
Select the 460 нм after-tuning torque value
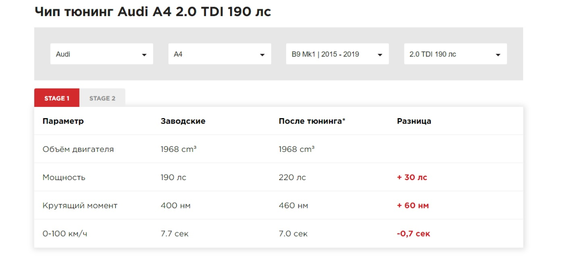click(x=293, y=205)
